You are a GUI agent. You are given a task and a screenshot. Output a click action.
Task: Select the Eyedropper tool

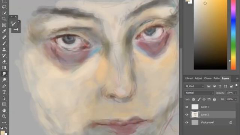pyautogui.click(x=4, y=31)
